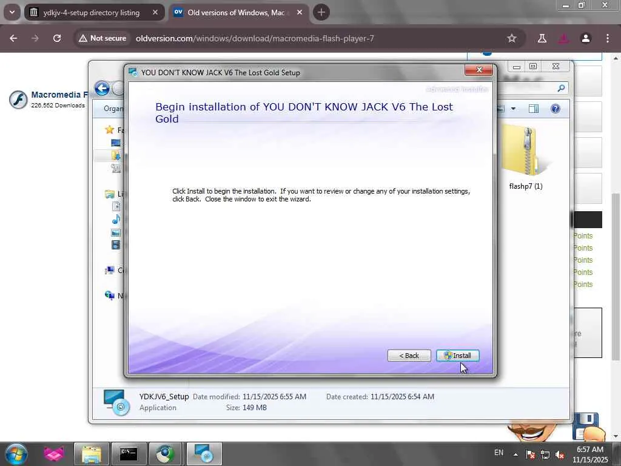This screenshot has height=466, width=621.
Task: Select the Music library icon
Action: (116, 219)
